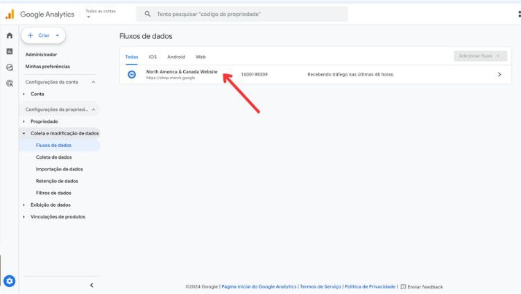521x294 pixels.
Task: Click the web stream globe icon
Action: tap(132, 74)
